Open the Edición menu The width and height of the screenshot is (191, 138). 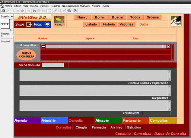pos(18,6)
